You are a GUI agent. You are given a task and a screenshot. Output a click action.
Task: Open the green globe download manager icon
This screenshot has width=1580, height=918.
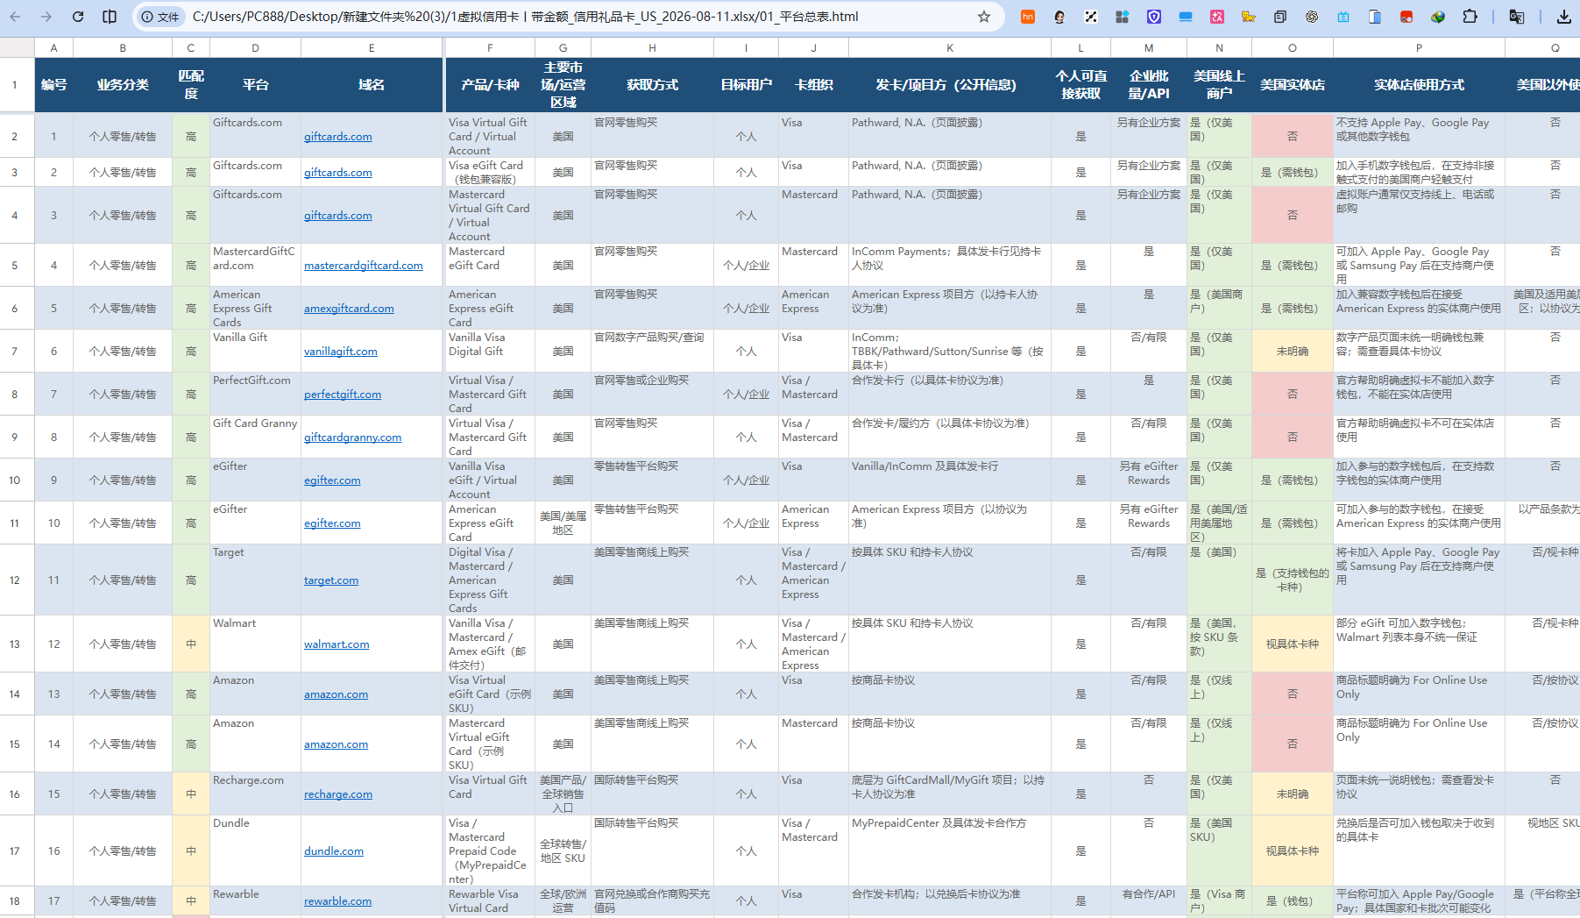pyautogui.click(x=1438, y=17)
